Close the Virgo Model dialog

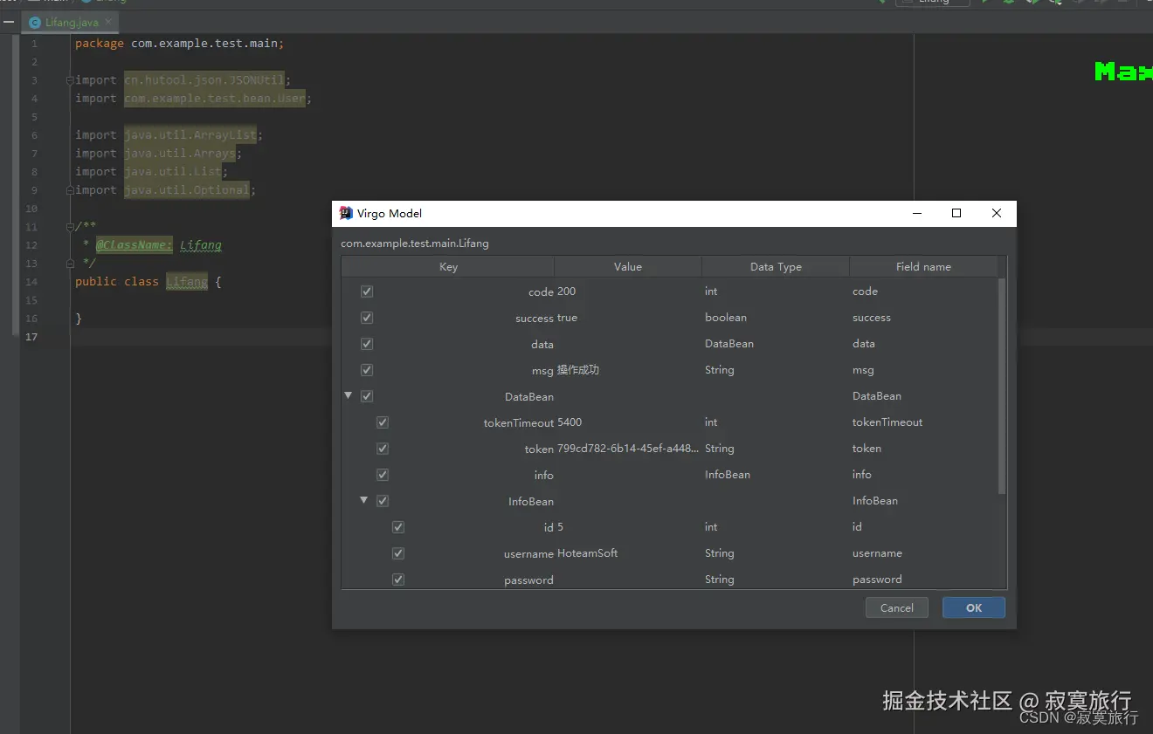[x=997, y=213]
